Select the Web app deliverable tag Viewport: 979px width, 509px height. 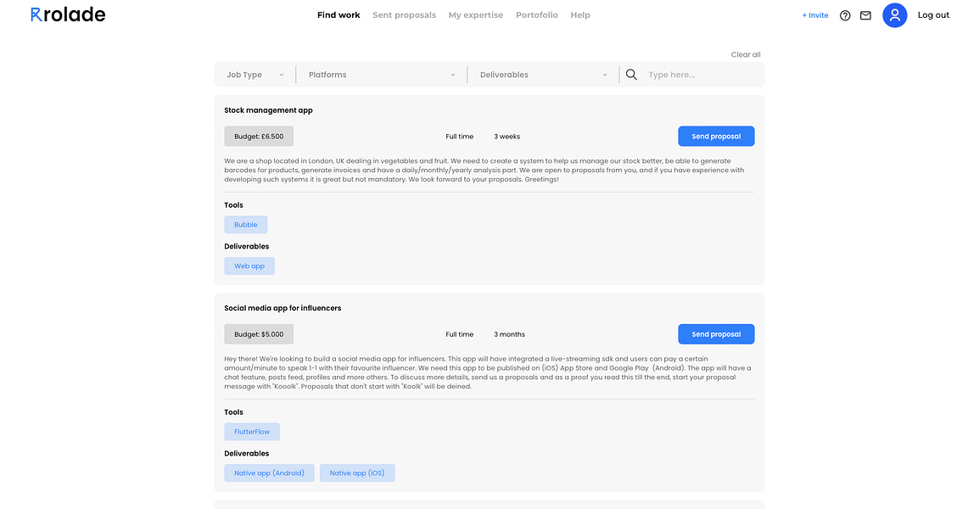click(x=249, y=266)
